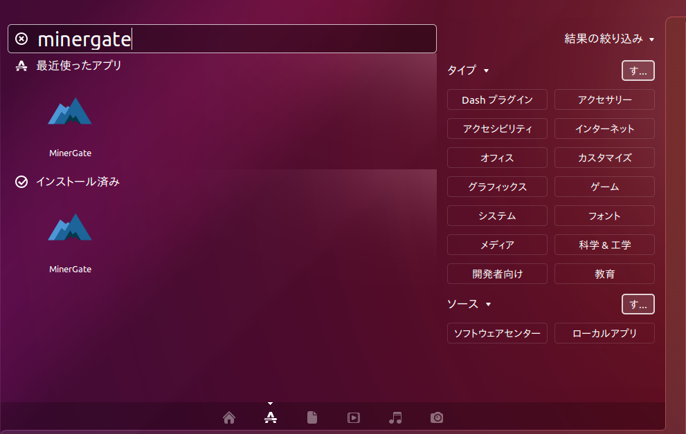Toggle the フォント filter

click(x=604, y=216)
